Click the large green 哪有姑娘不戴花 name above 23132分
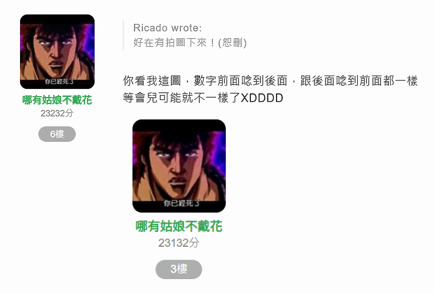This screenshot has height=294, width=434. (x=179, y=226)
